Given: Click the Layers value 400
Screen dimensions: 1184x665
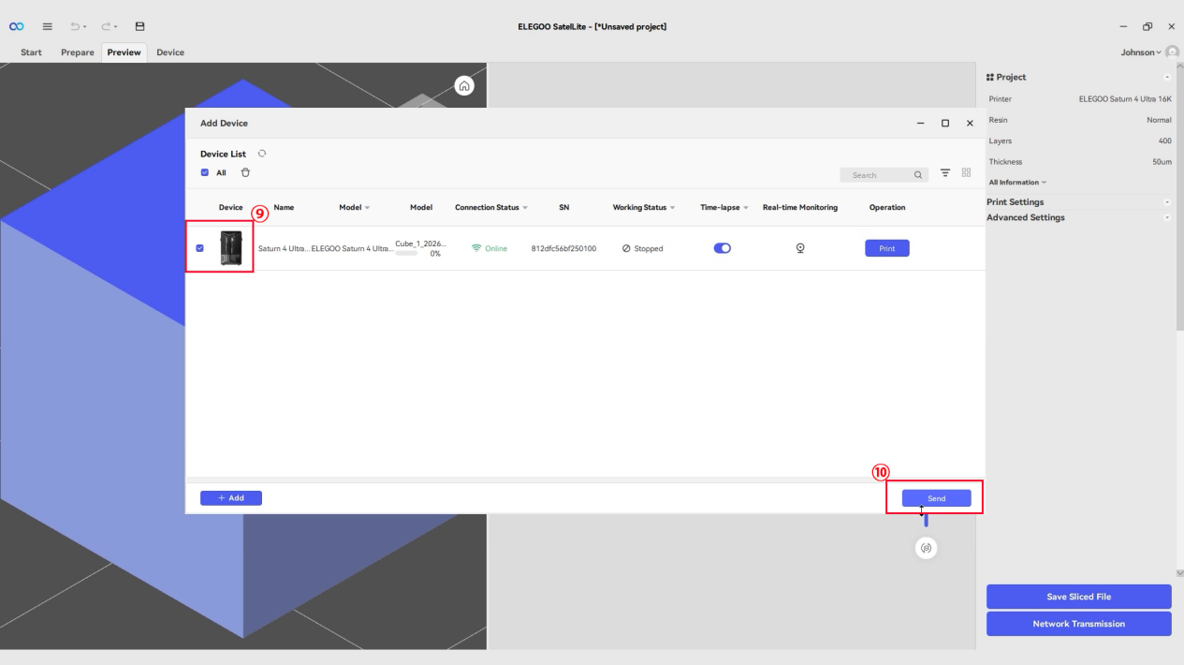Looking at the screenshot, I should (1164, 140).
